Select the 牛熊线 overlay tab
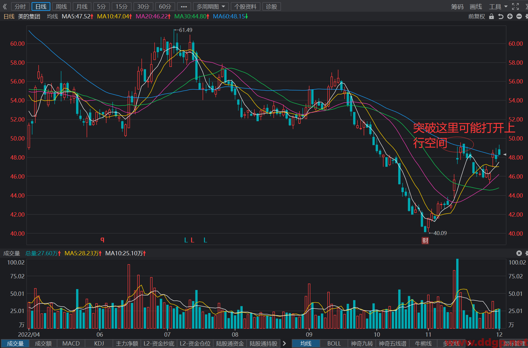The height and width of the screenshot is (348, 528). tap(423, 343)
